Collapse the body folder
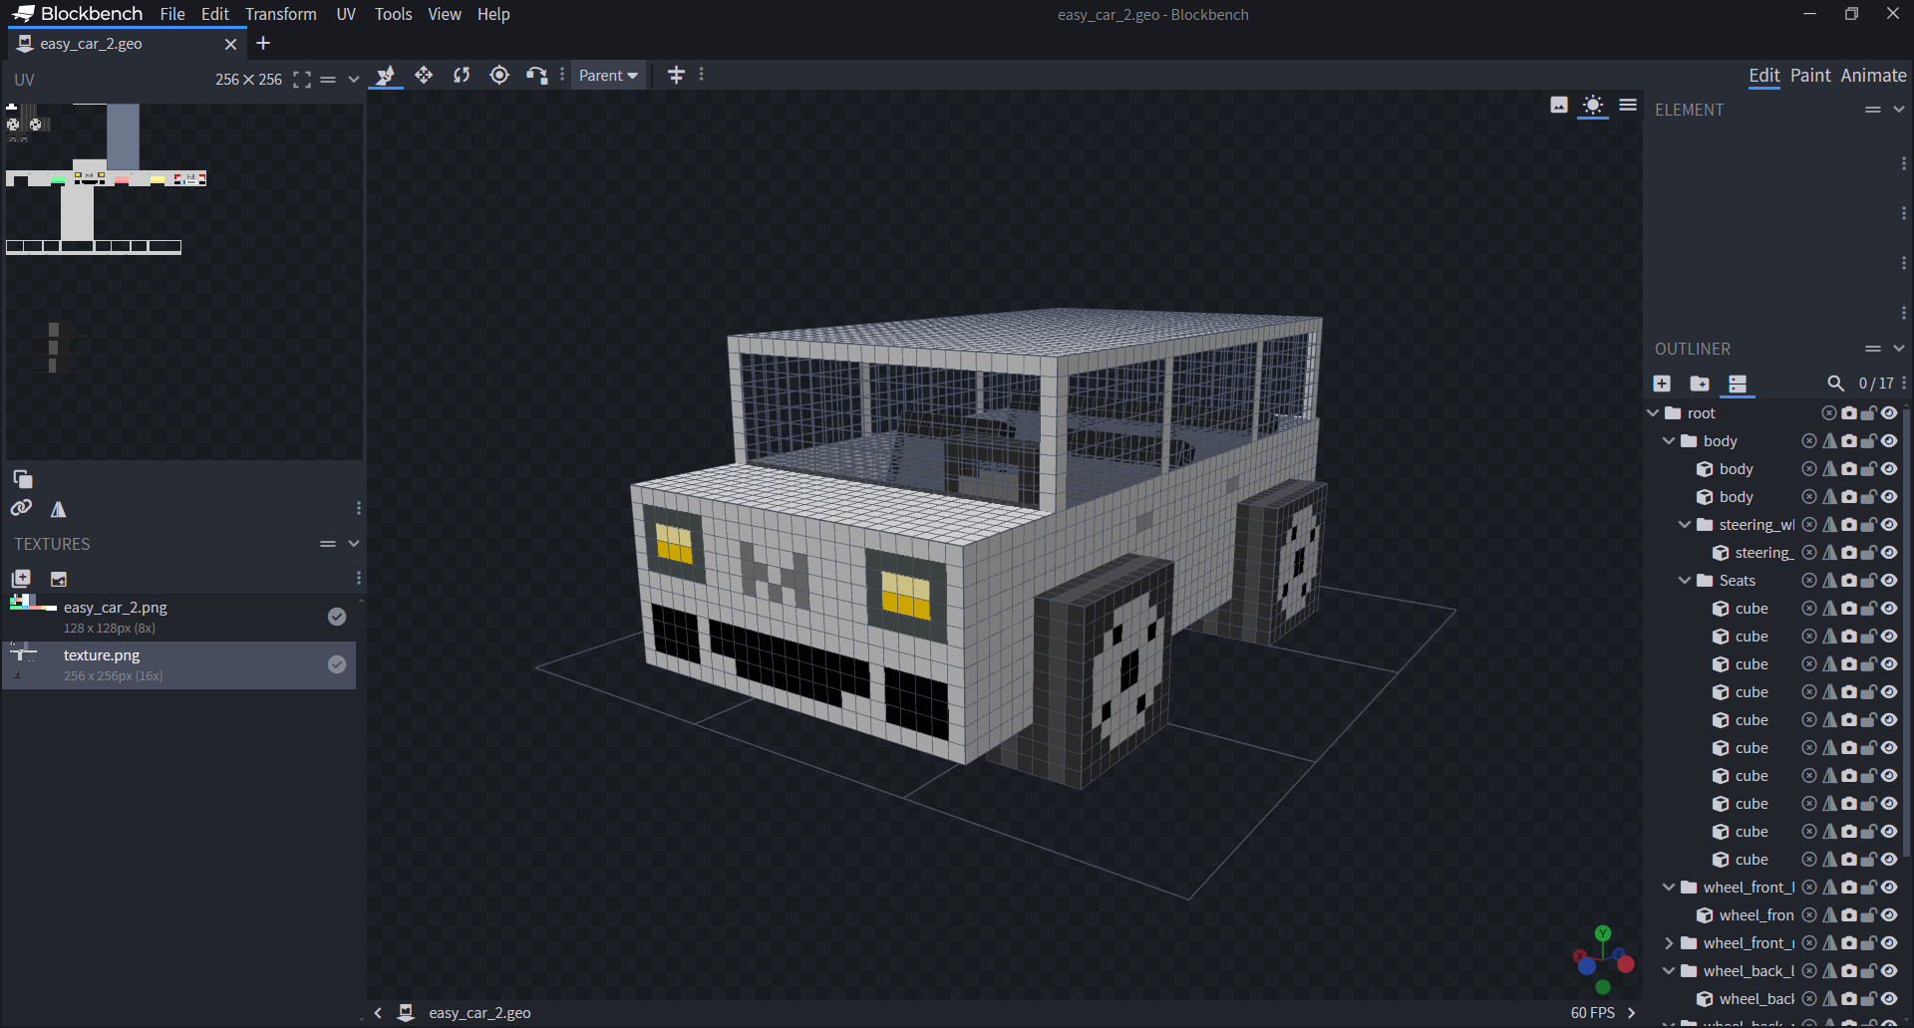This screenshot has height=1028, width=1914. coord(1669,441)
